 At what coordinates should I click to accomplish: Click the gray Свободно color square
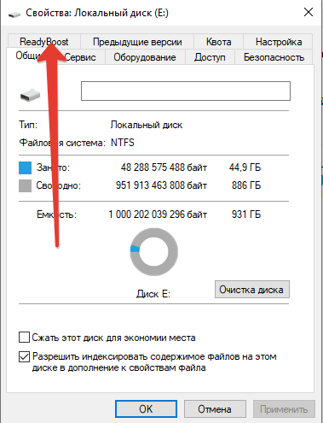tap(25, 185)
